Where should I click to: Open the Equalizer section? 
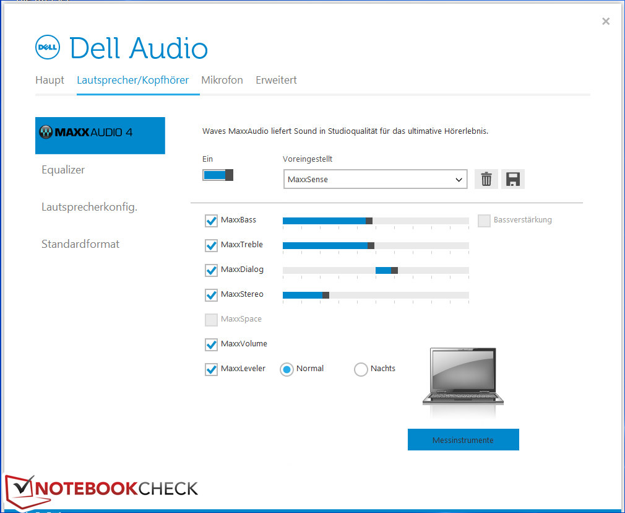pos(63,170)
